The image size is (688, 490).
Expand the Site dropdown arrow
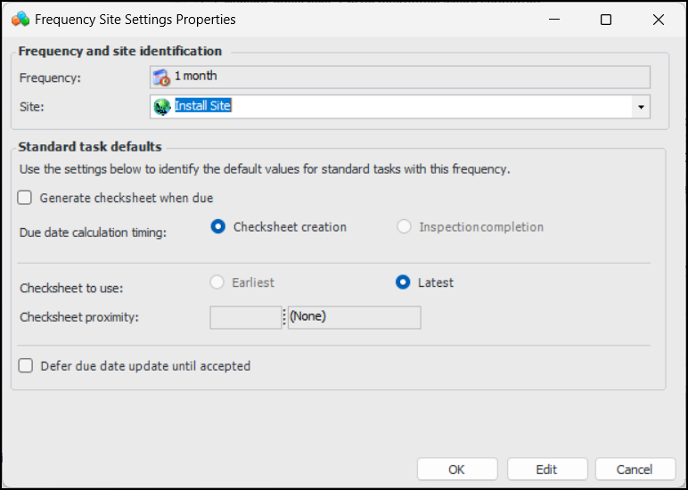(x=640, y=107)
